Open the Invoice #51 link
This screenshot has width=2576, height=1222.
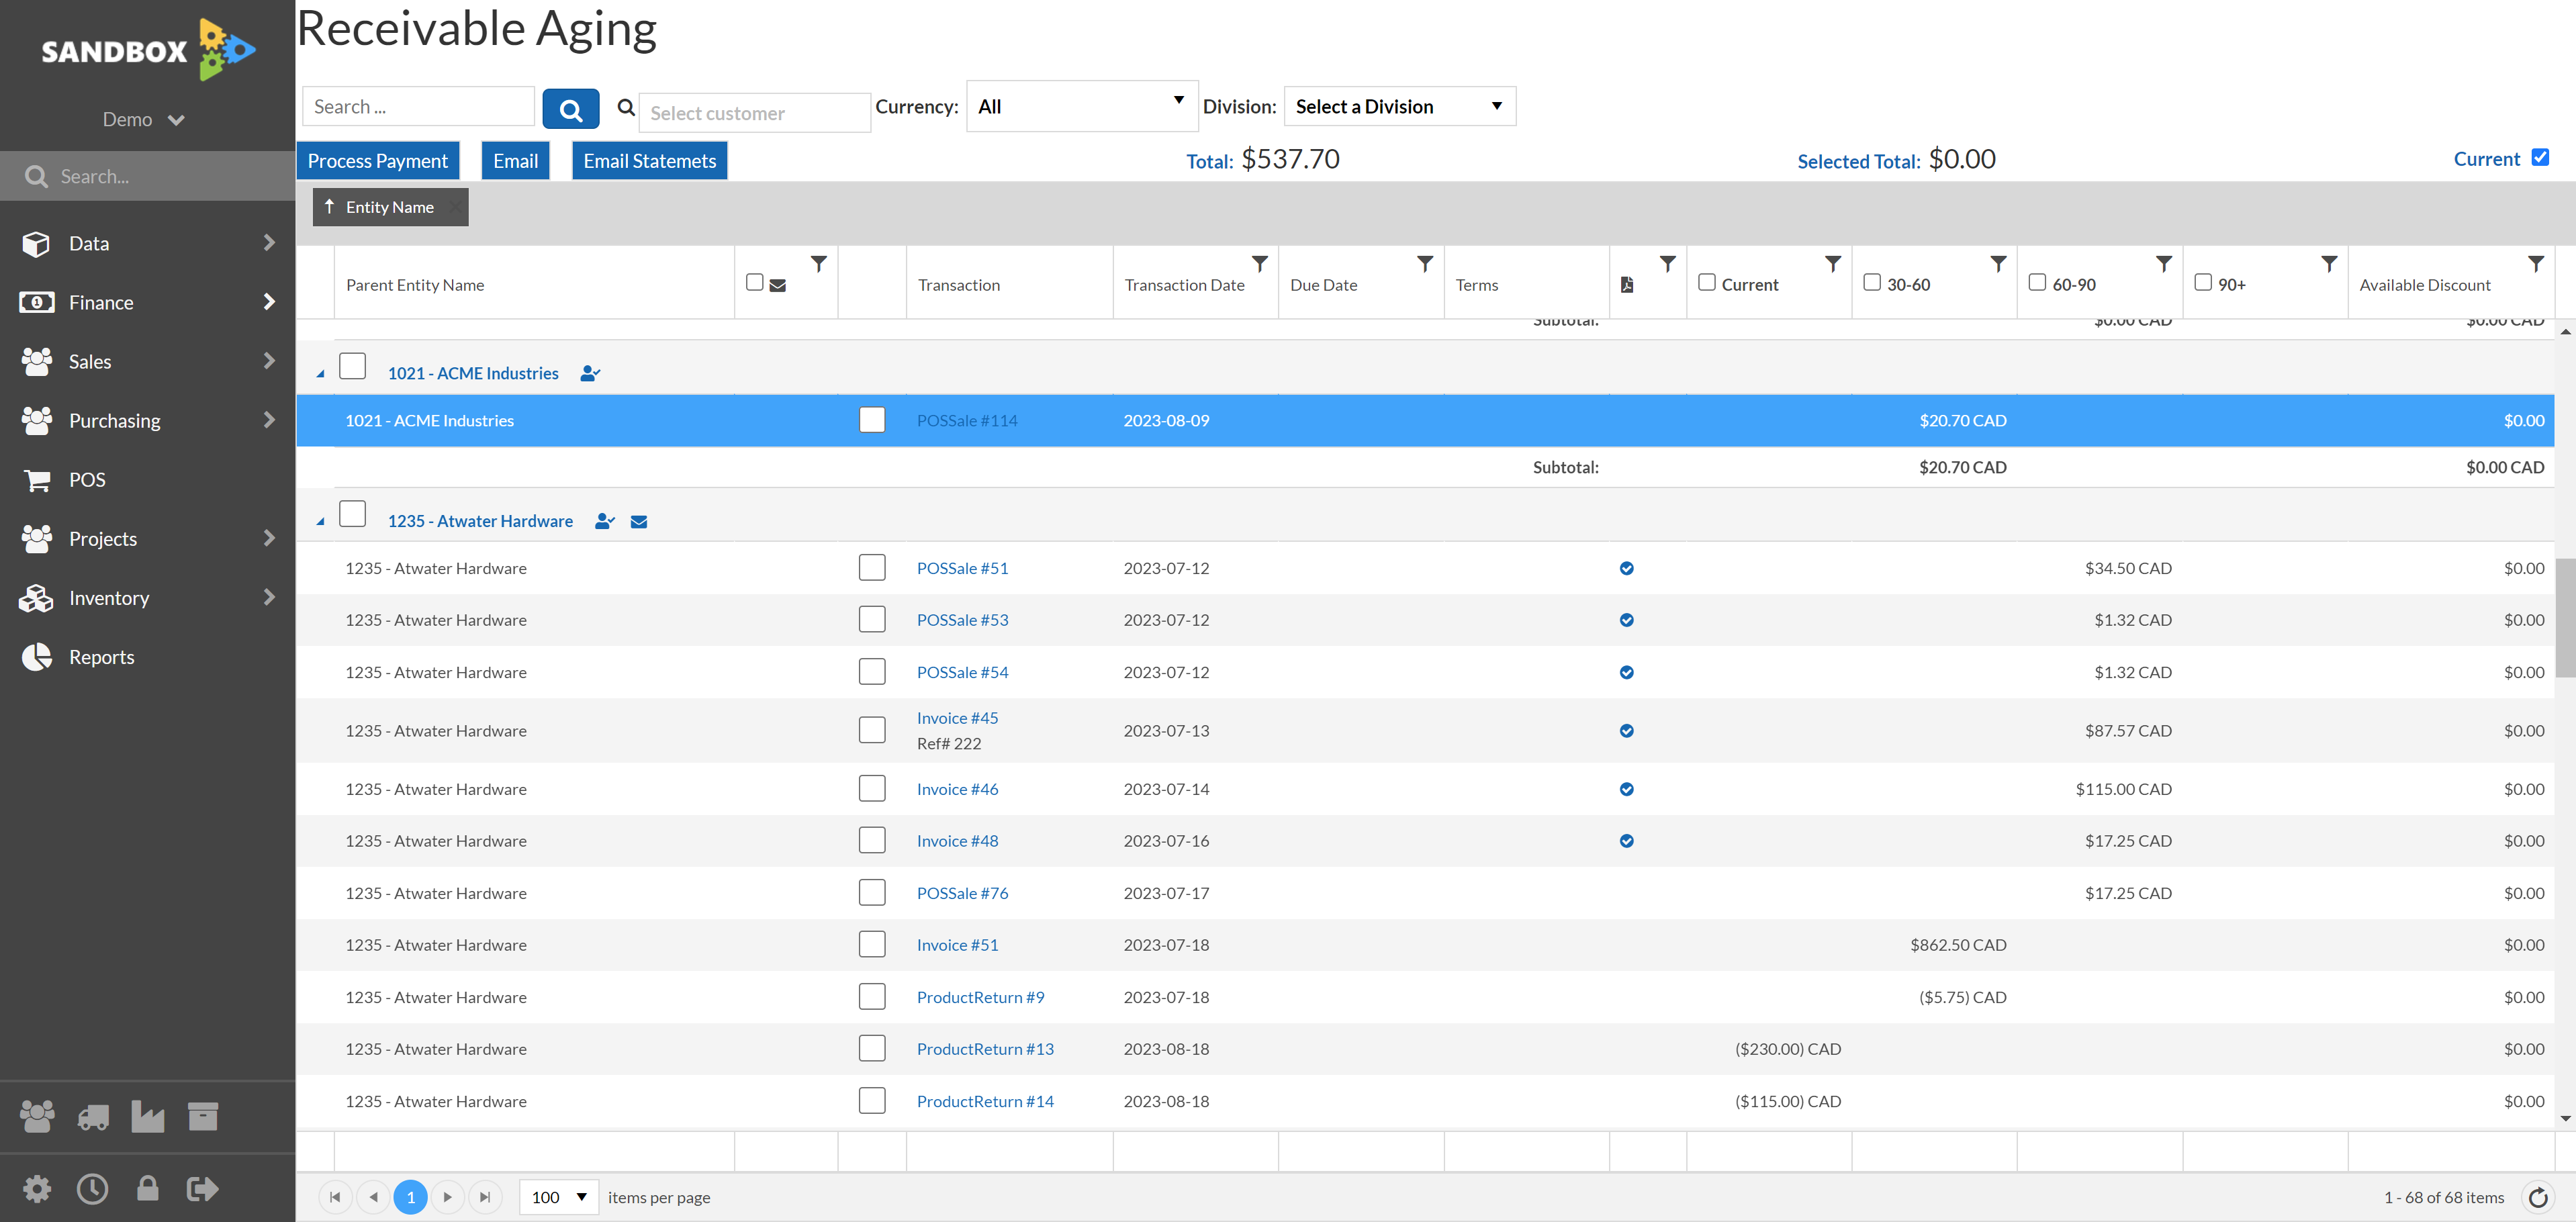957,945
